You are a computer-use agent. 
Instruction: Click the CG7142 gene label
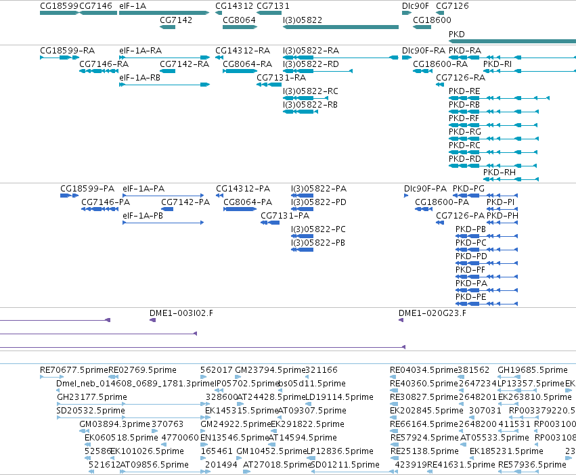[x=176, y=20]
